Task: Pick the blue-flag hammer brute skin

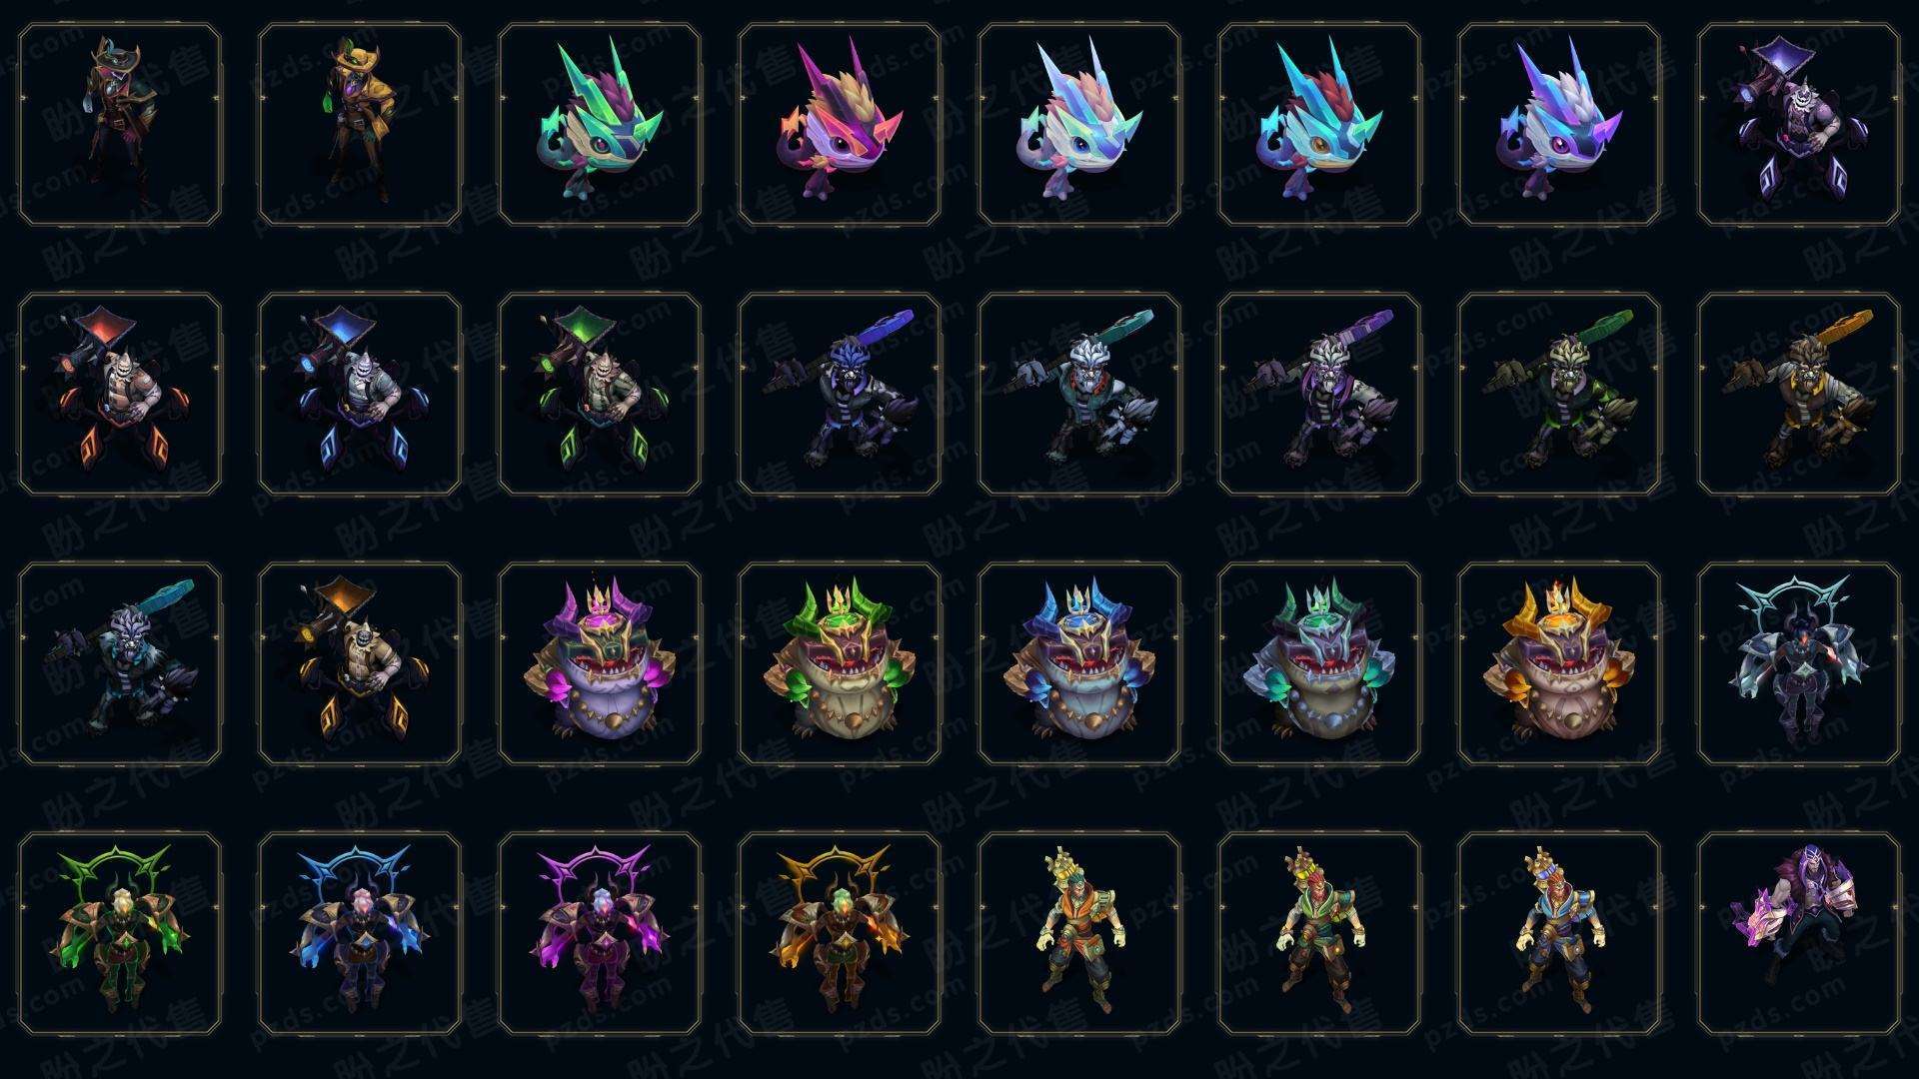Action: 360,394
